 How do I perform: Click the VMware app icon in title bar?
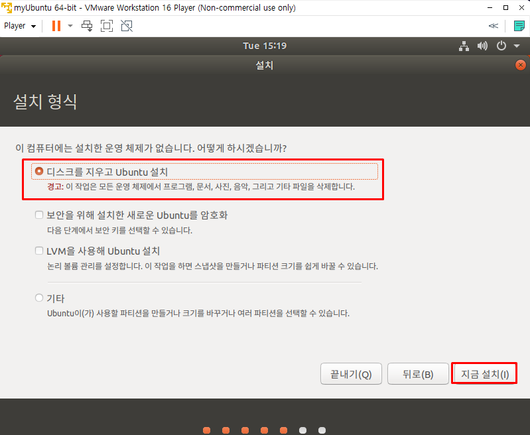point(7,7)
